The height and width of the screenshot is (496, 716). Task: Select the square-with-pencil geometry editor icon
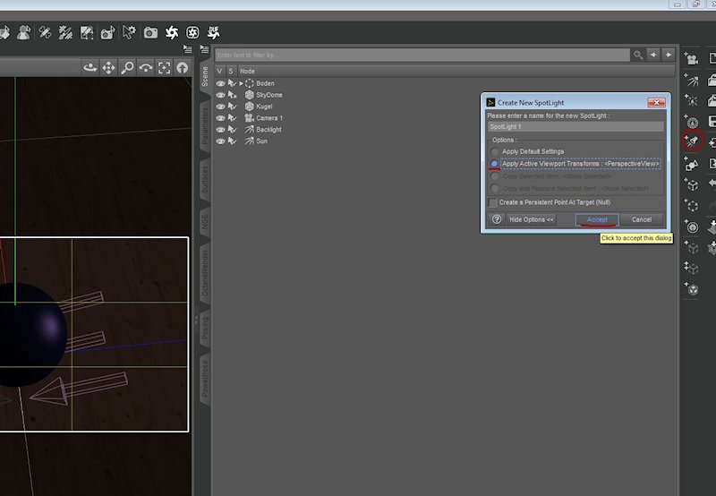point(87,33)
